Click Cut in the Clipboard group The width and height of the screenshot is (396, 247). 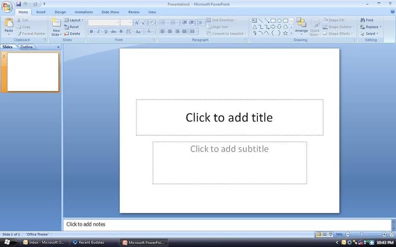click(23, 20)
